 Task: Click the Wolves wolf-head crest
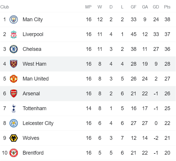point(14,138)
